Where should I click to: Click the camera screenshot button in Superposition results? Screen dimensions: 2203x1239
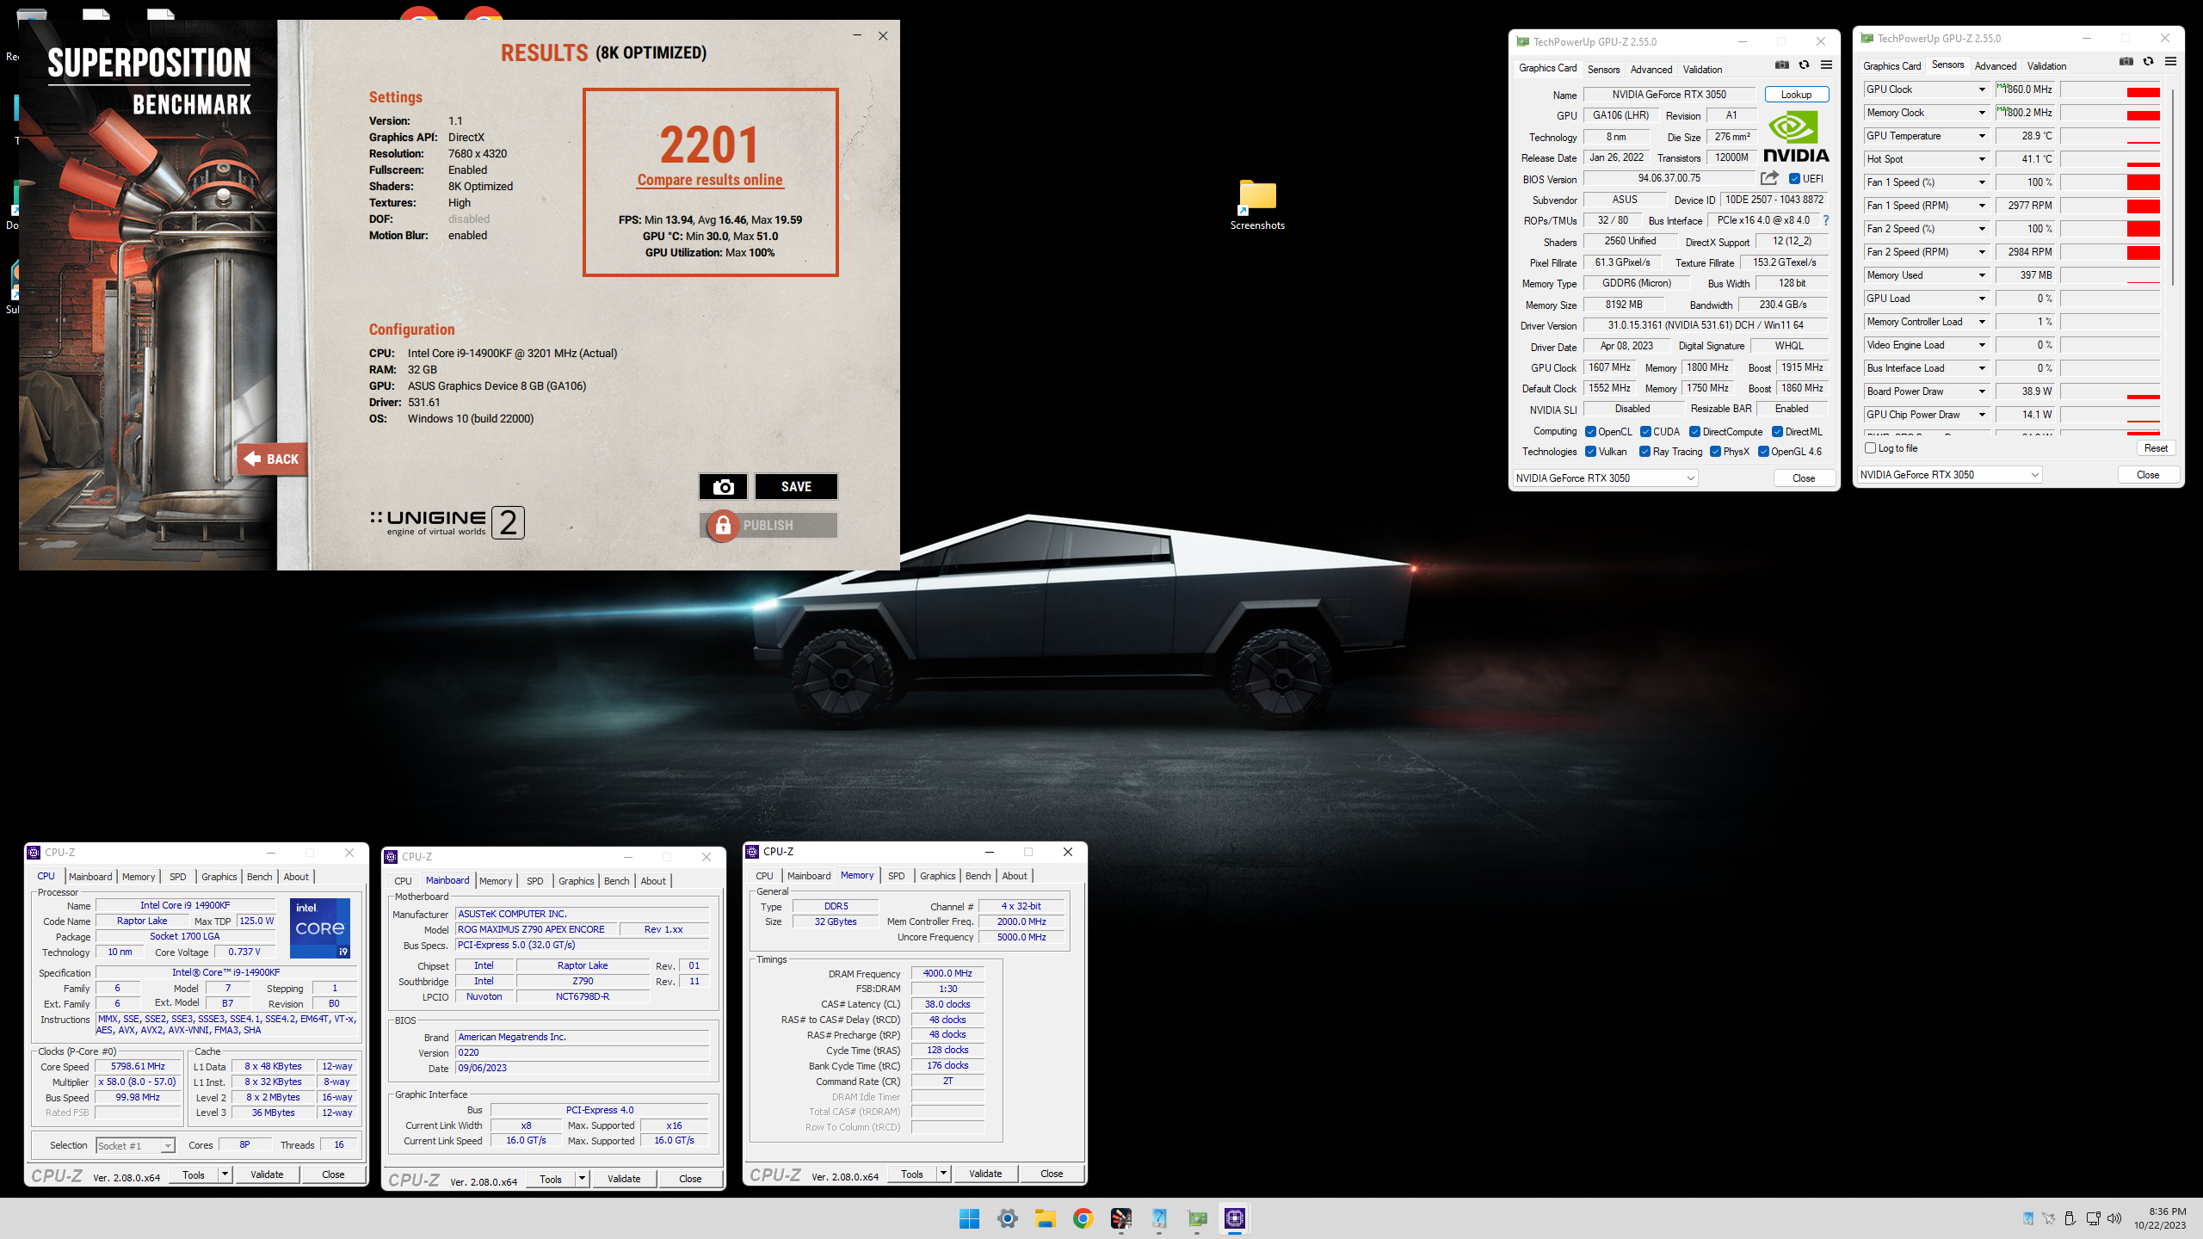[x=723, y=486]
